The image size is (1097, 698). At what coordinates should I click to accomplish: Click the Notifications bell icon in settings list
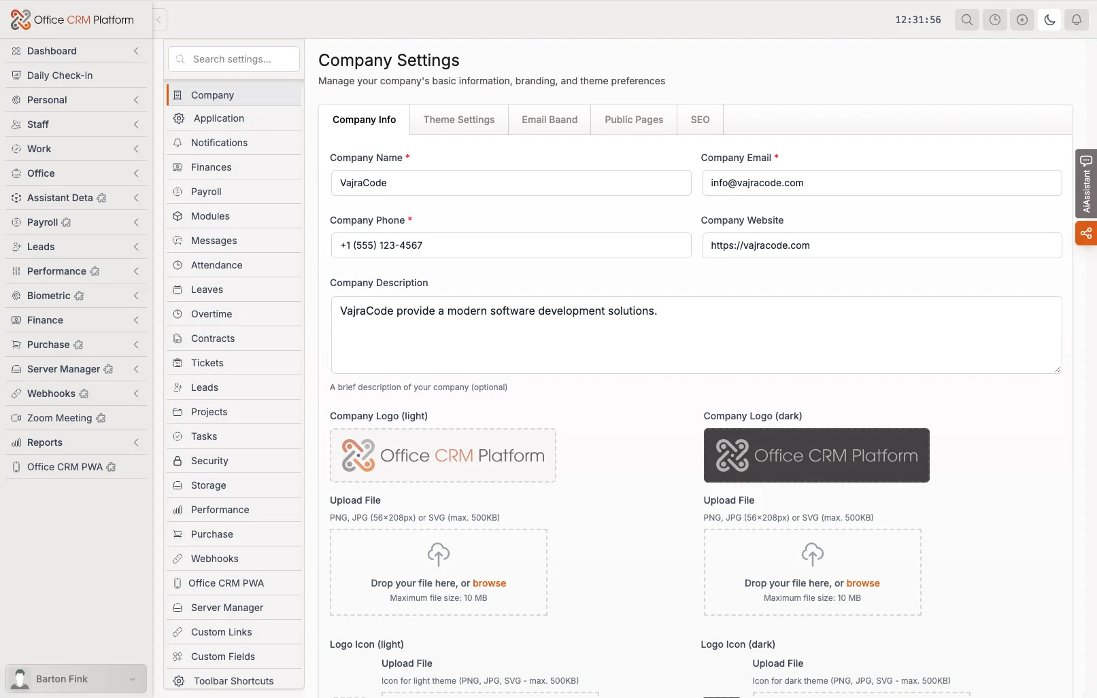click(178, 143)
